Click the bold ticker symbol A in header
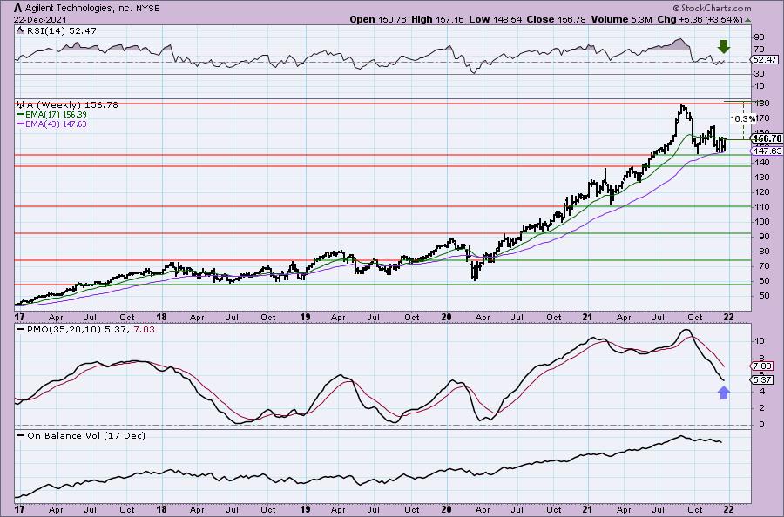This screenshot has height=517, width=784. pos(18,8)
